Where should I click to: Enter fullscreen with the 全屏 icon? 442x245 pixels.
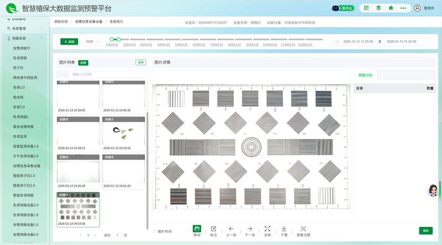267,231
